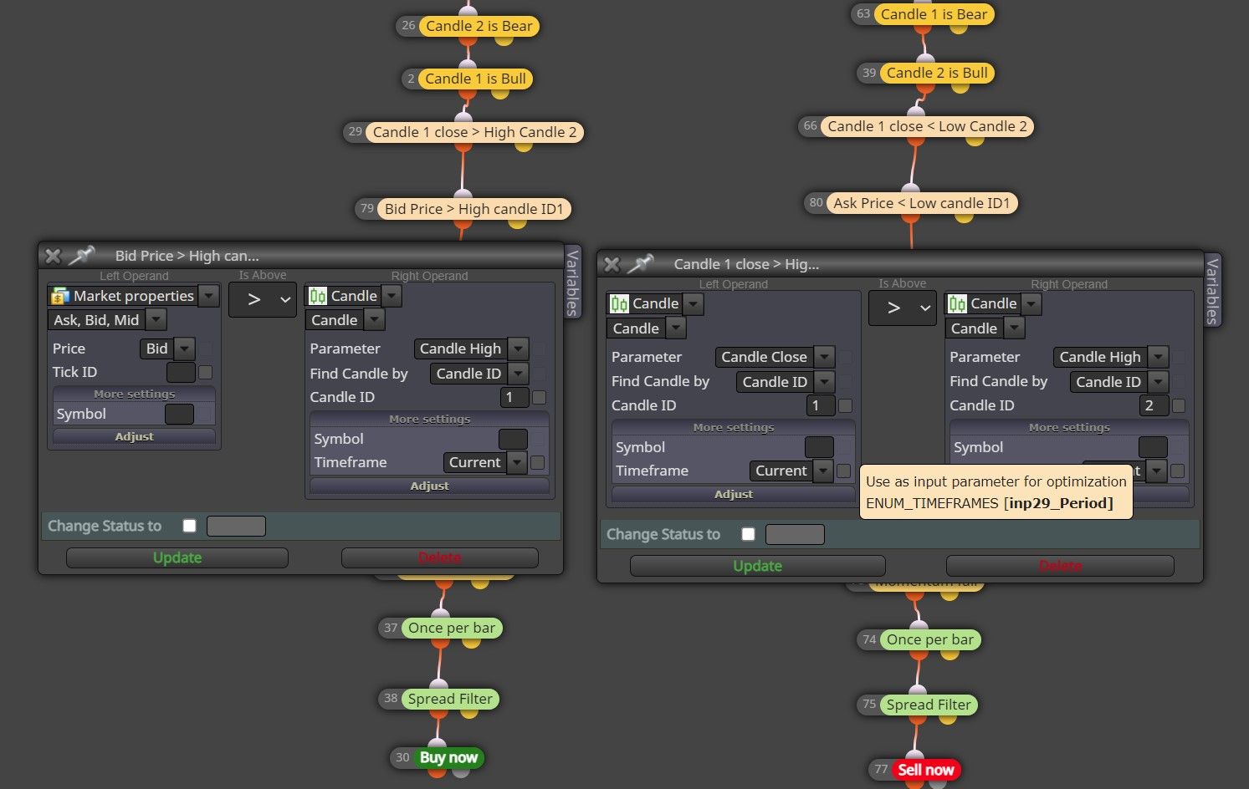Select node Candle 1 close < Low Candle 2

point(927,126)
